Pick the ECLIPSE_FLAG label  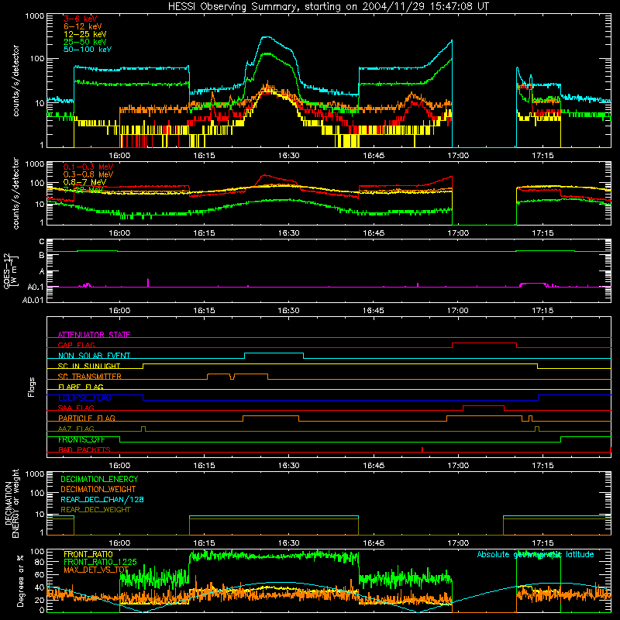coord(84,398)
